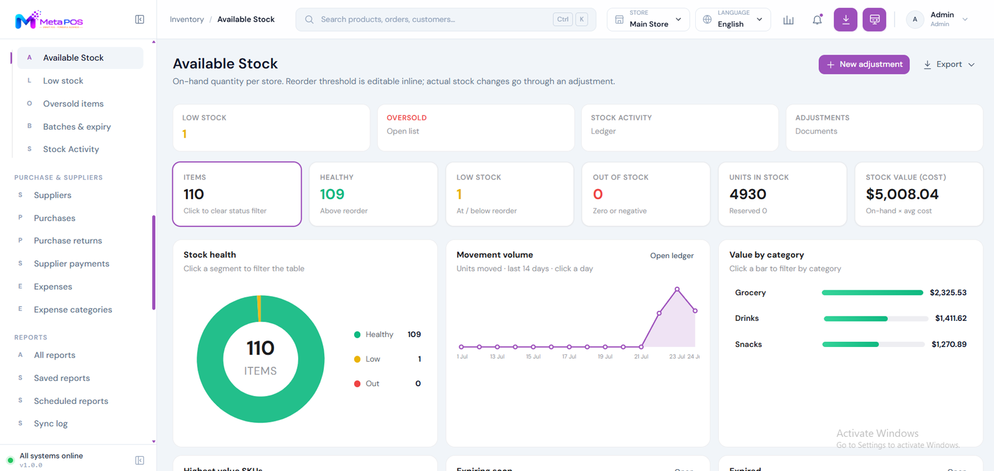Click the P icon beside Purchase returns

[20, 240]
